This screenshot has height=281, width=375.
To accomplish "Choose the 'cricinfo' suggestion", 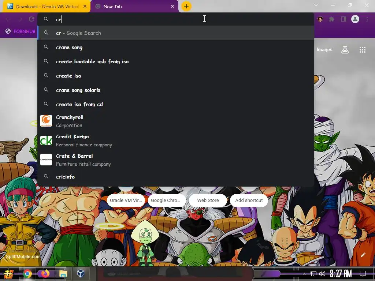I will coord(176,177).
